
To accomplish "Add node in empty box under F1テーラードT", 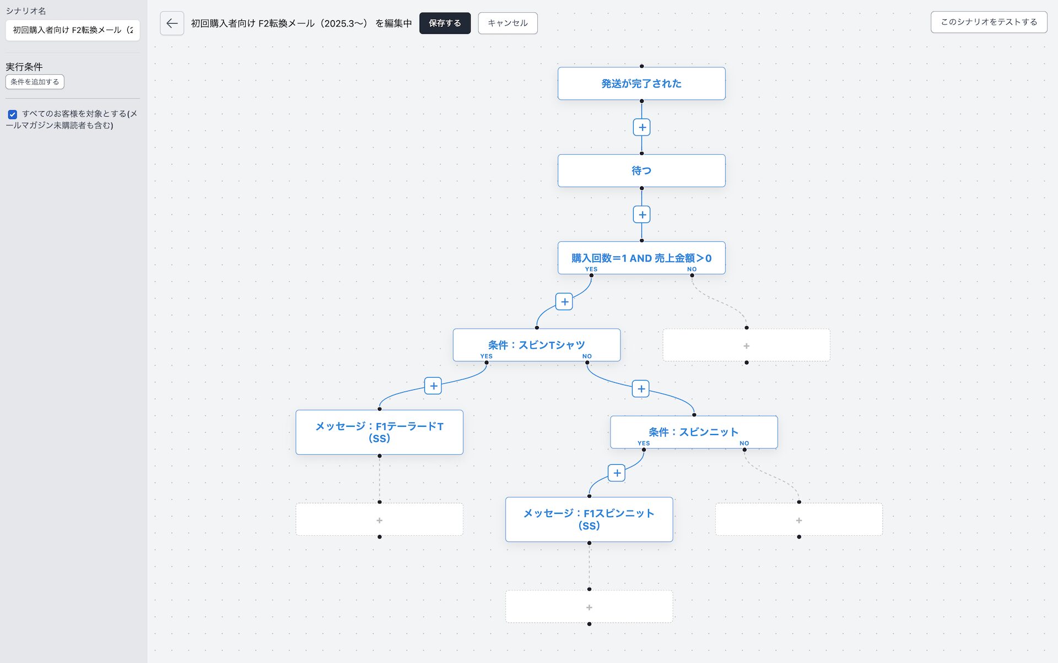I will click(x=379, y=520).
